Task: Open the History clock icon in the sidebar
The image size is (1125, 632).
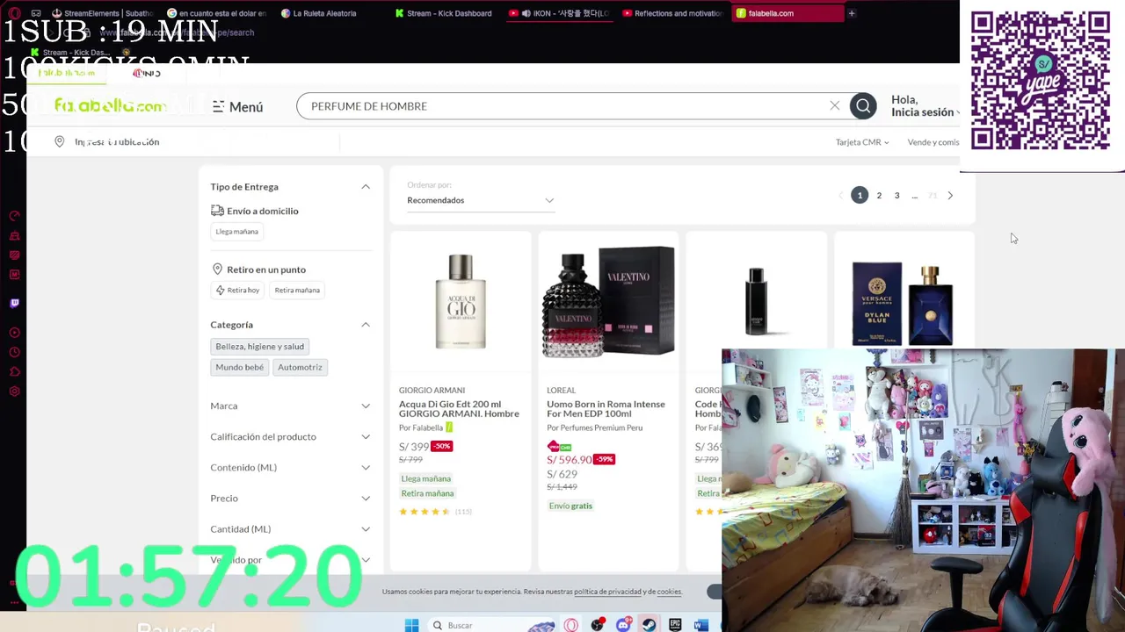Action: tap(14, 352)
